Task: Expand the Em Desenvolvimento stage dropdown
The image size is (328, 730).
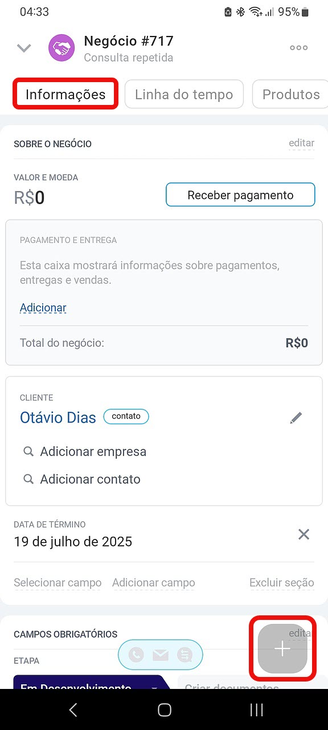Action: (154, 687)
